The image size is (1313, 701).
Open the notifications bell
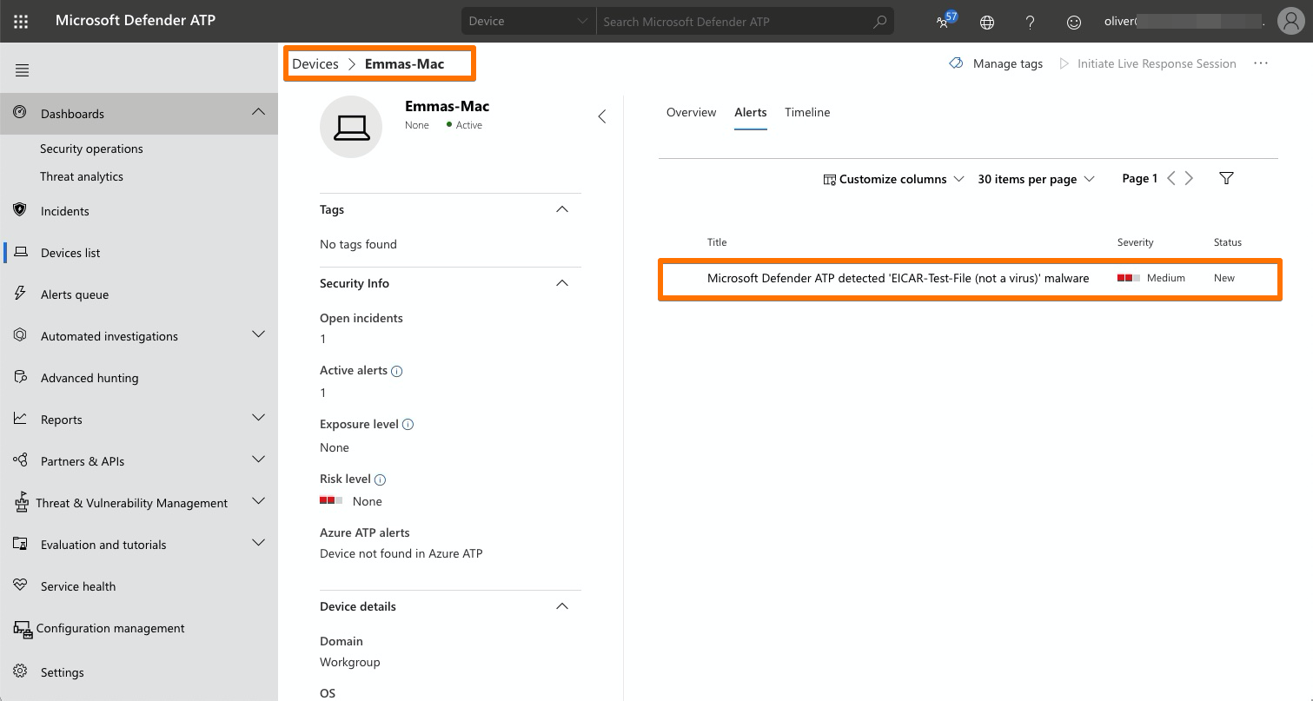point(943,22)
